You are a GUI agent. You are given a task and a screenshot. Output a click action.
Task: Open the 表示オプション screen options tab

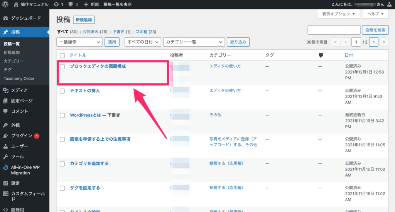tap(338, 14)
